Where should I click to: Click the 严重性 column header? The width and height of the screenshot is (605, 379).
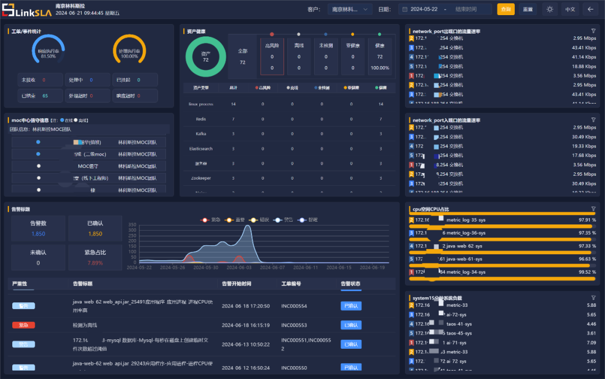20,284
